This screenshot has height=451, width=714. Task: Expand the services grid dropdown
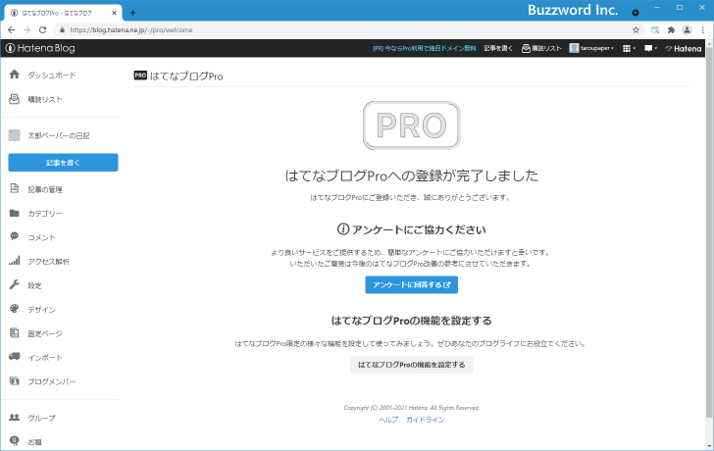pyautogui.click(x=629, y=48)
